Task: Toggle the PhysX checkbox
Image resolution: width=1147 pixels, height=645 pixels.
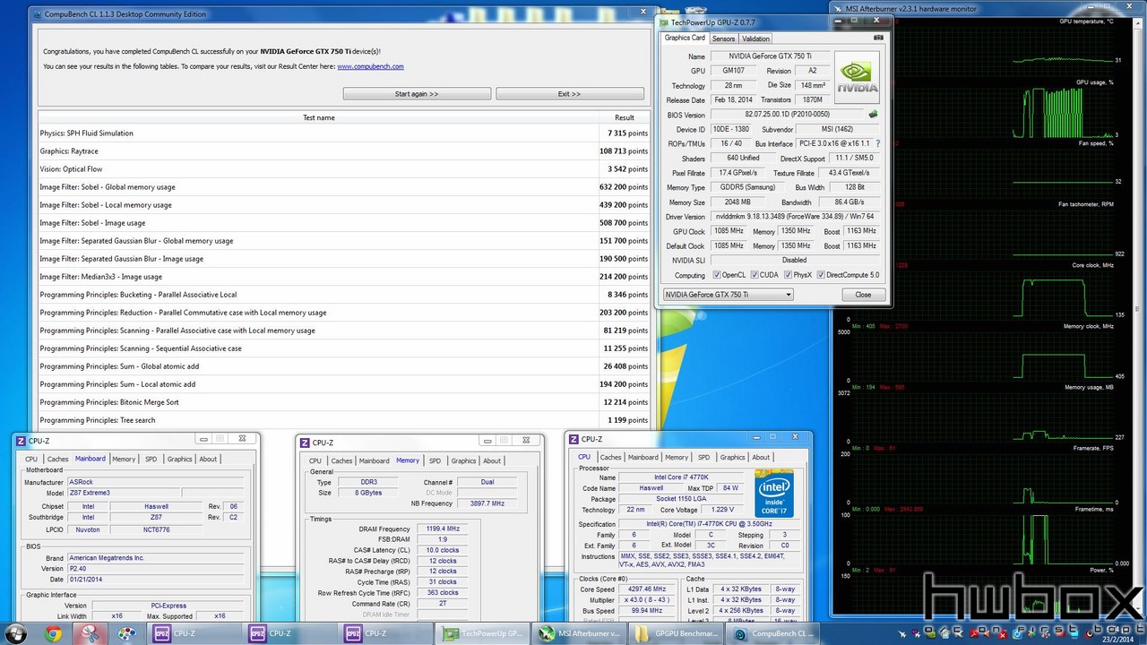Action: [788, 275]
